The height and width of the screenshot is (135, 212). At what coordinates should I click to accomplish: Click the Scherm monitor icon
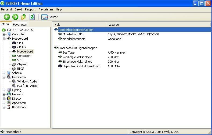9,73
